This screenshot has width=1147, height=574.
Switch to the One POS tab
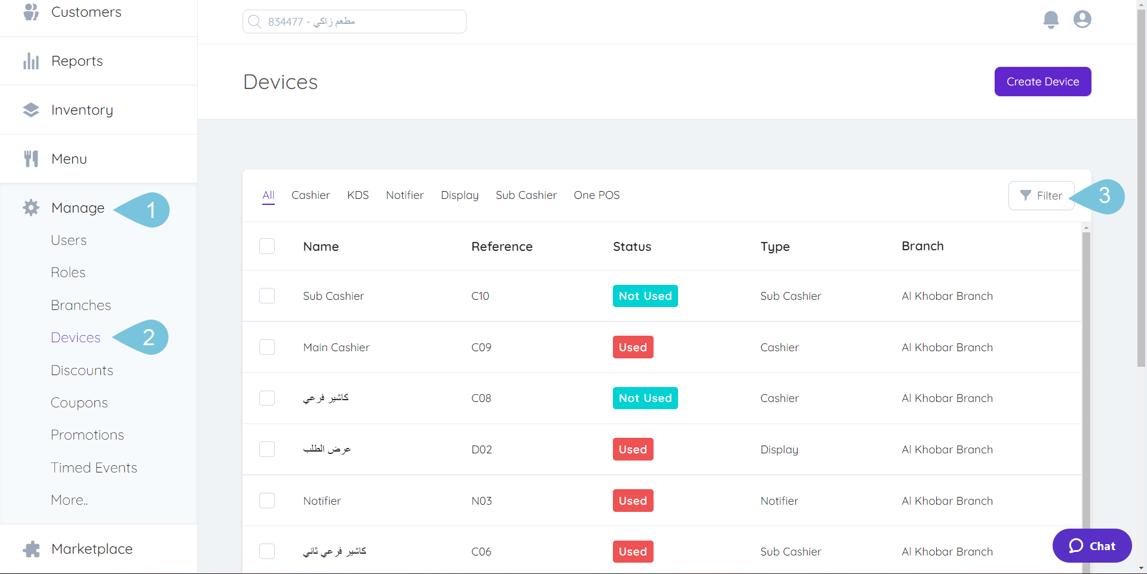[597, 195]
